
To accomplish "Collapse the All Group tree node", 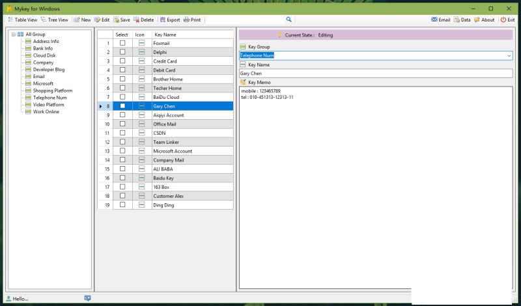I will pos(14,34).
